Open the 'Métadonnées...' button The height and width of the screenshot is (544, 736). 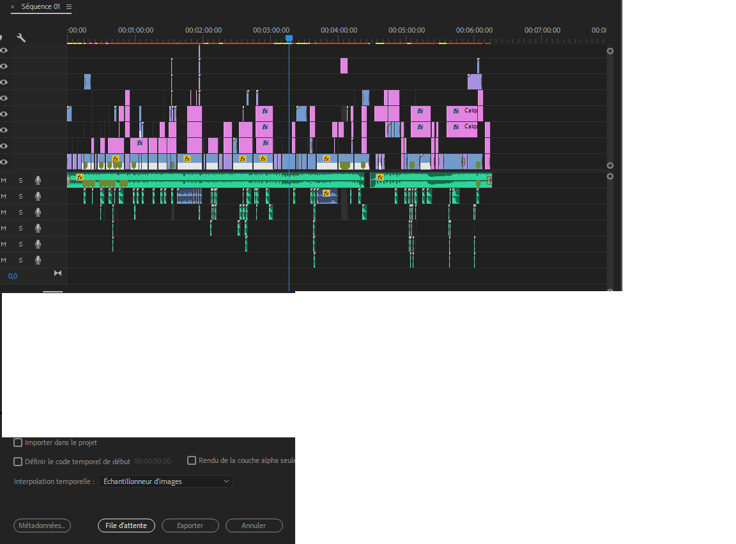tap(42, 525)
